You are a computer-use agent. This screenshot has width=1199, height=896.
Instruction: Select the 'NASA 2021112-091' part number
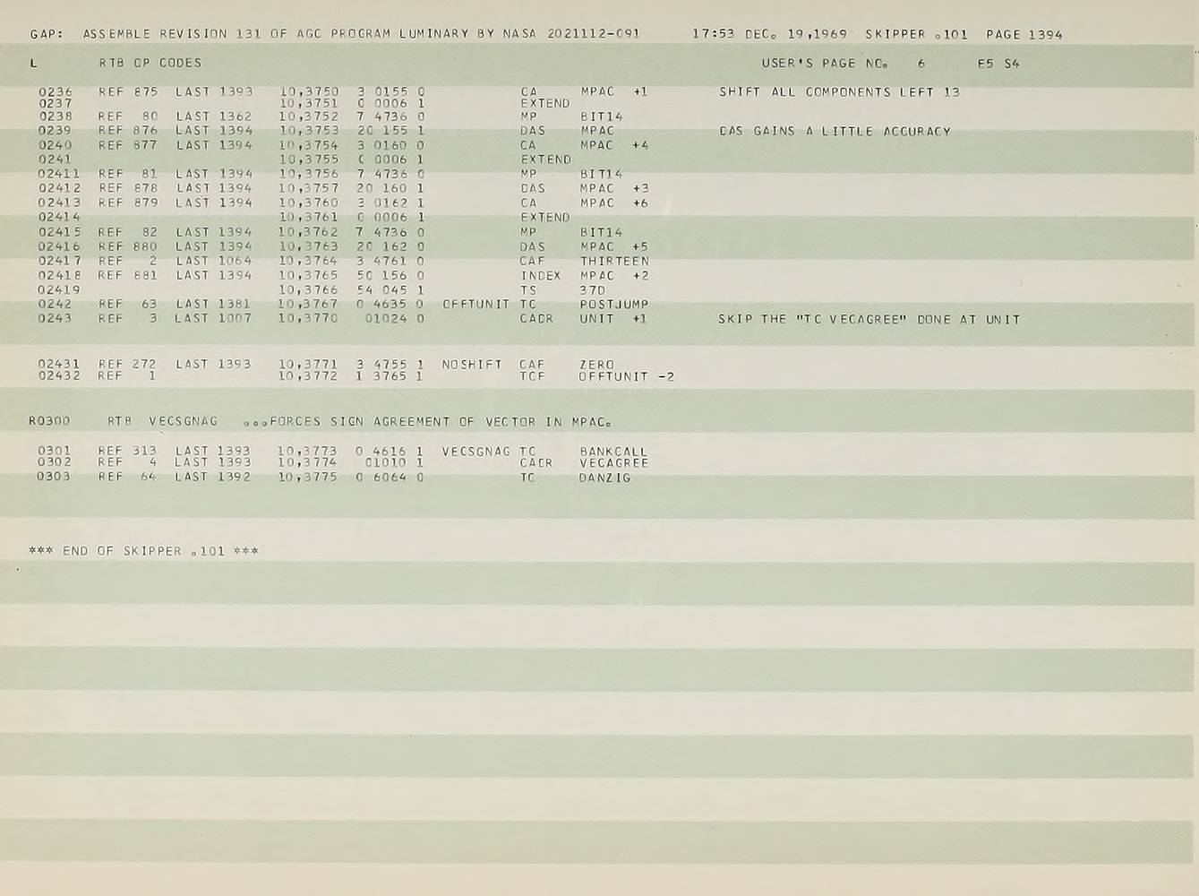(x=571, y=34)
